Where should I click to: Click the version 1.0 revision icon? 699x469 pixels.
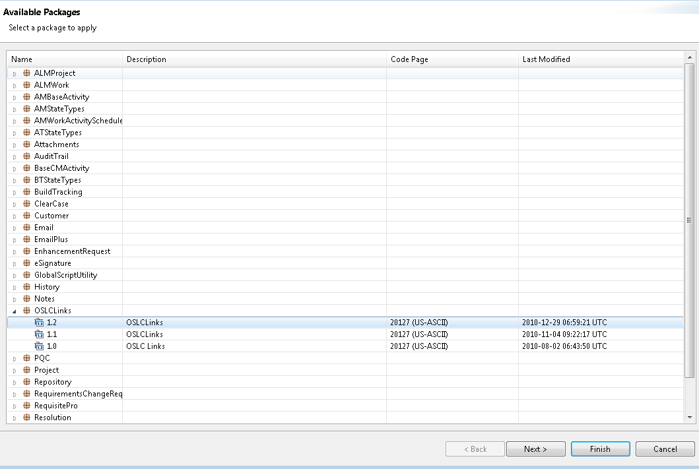click(x=39, y=346)
